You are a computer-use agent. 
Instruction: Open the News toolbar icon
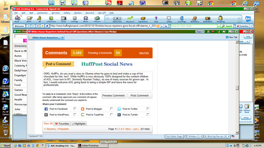[x=63, y=19]
